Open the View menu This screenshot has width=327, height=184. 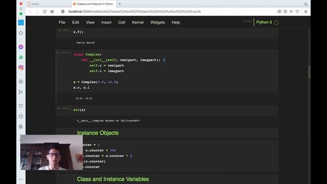(90, 22)
